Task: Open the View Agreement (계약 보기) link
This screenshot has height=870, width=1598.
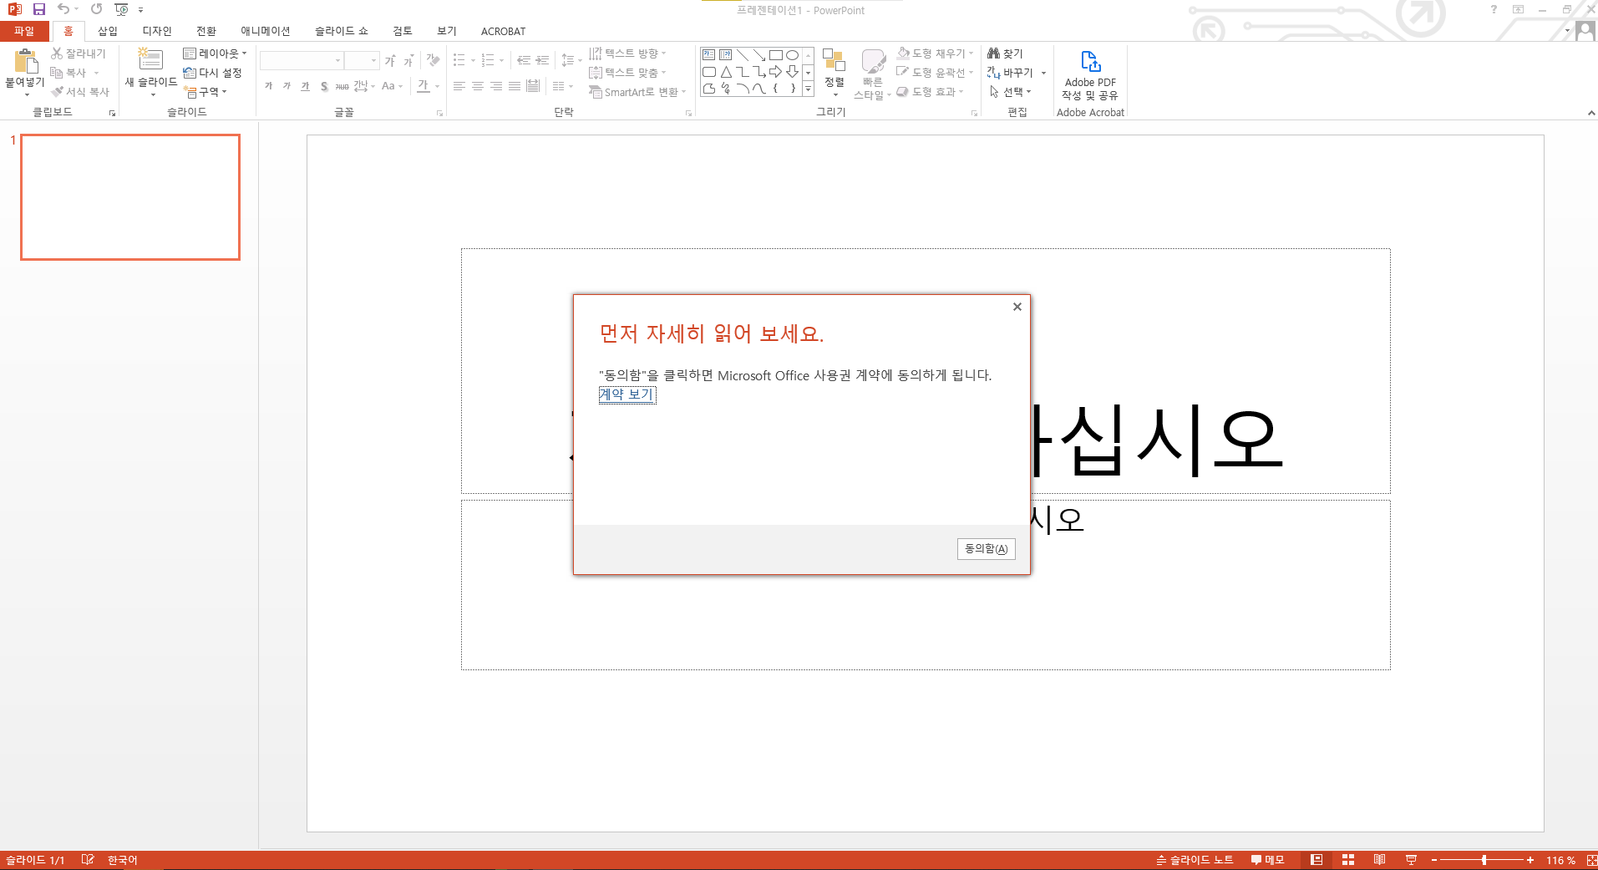Action: (627, 394)
